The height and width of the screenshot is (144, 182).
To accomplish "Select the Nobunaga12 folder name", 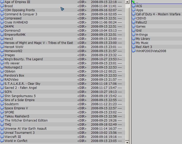I will (x=14, y=67).
